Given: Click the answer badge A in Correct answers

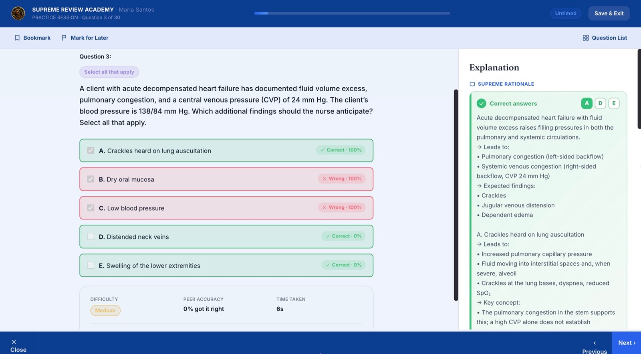Looking at the screenshot, I should 587,103.
